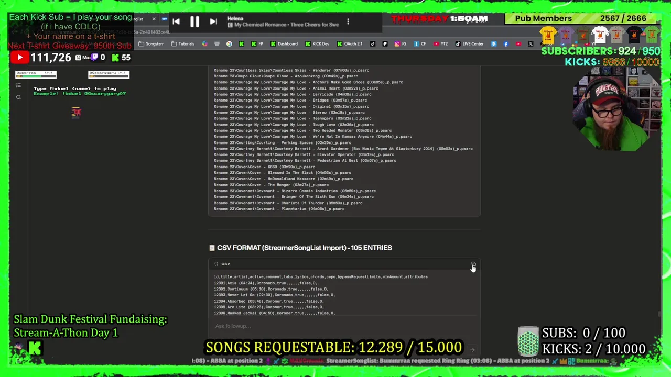Open the Songsterr bookmarks folder
The width and height of the screenshot is (671, 377).
coord(151,44)
